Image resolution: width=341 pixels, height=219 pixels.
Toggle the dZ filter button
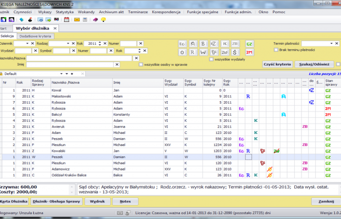point(213,44)
